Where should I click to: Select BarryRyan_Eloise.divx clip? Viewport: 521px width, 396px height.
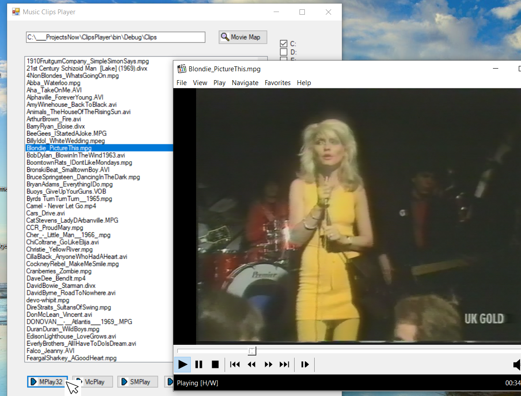click(56, 127)
